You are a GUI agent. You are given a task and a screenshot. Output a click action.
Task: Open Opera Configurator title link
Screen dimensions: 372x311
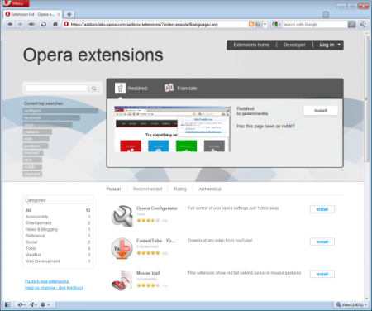[x=157, y=208]
